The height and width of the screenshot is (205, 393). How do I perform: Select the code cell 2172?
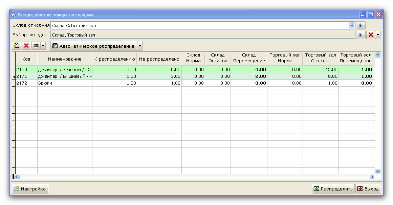click(26, 83)
